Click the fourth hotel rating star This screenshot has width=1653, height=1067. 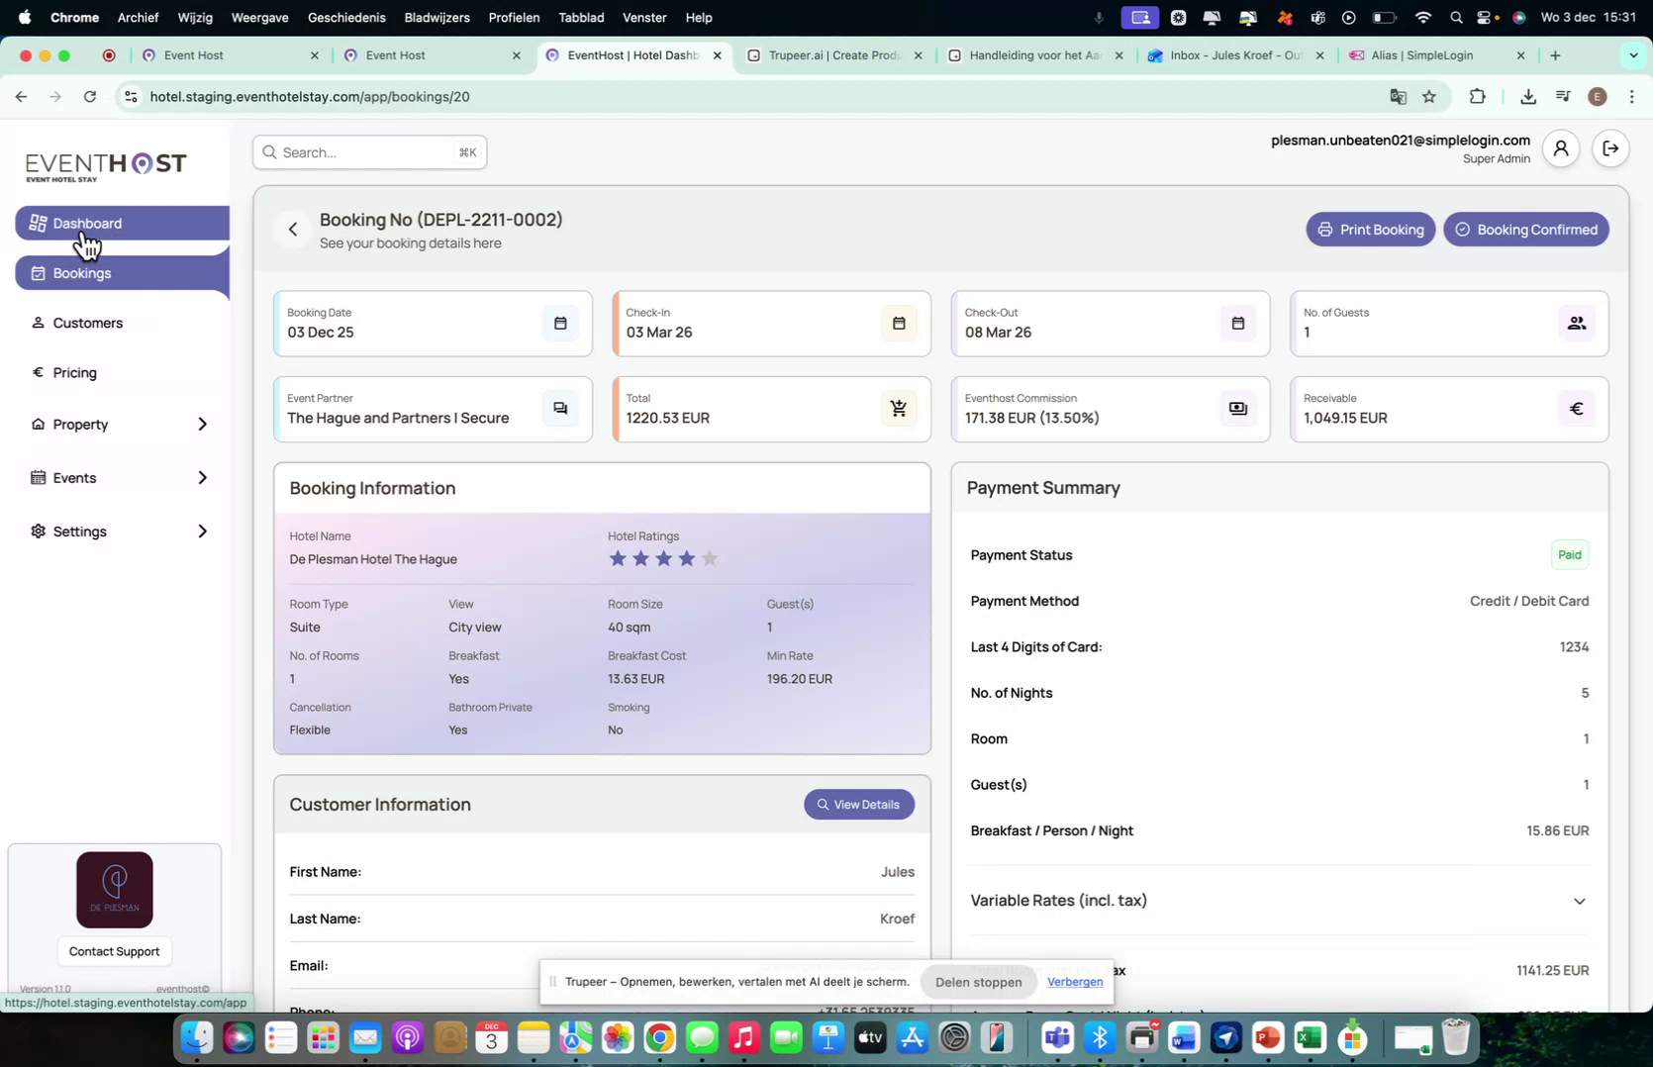(687, 558)
